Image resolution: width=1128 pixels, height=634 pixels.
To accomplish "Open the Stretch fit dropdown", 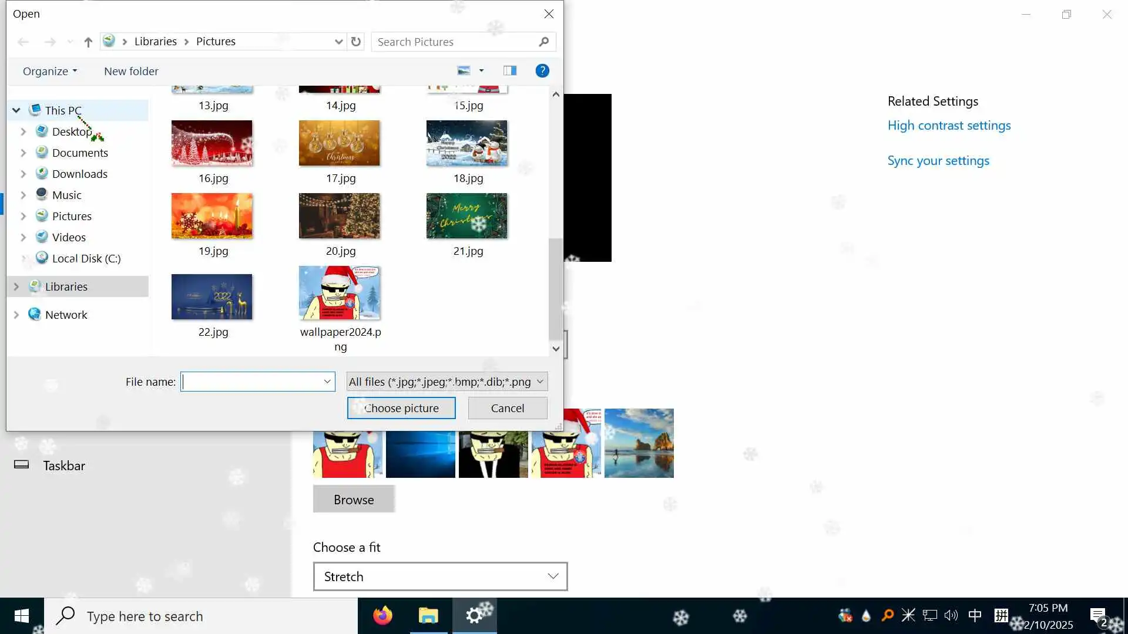I will tap(440, 576).
